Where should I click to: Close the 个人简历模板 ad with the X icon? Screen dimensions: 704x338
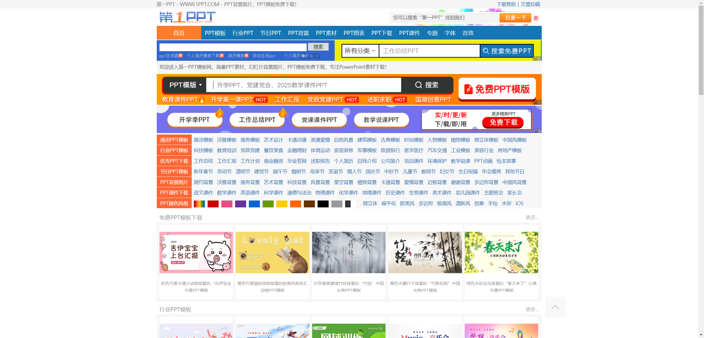click(x=317, y=56)
